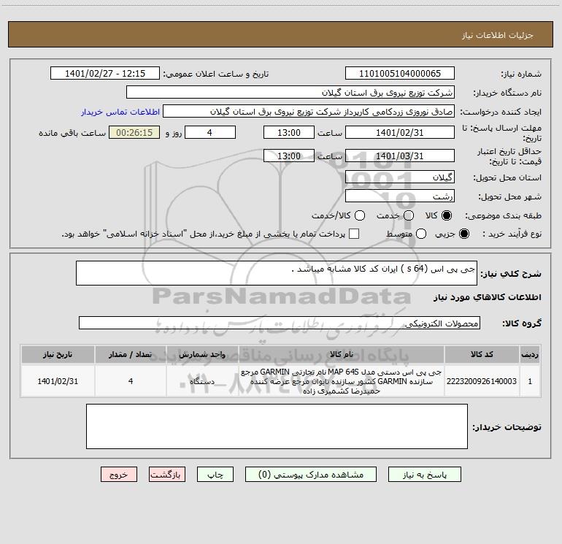The width and height of the screenshot is (562, 544).
Task: Click the پاسخ به نیاز button
Action: [x=425, y=475]
